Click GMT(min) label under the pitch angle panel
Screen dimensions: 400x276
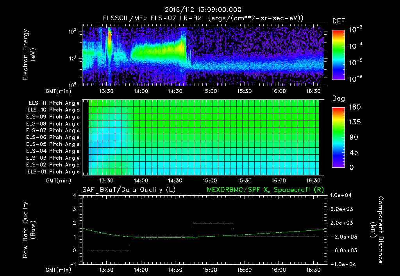(x=59, y=181)
